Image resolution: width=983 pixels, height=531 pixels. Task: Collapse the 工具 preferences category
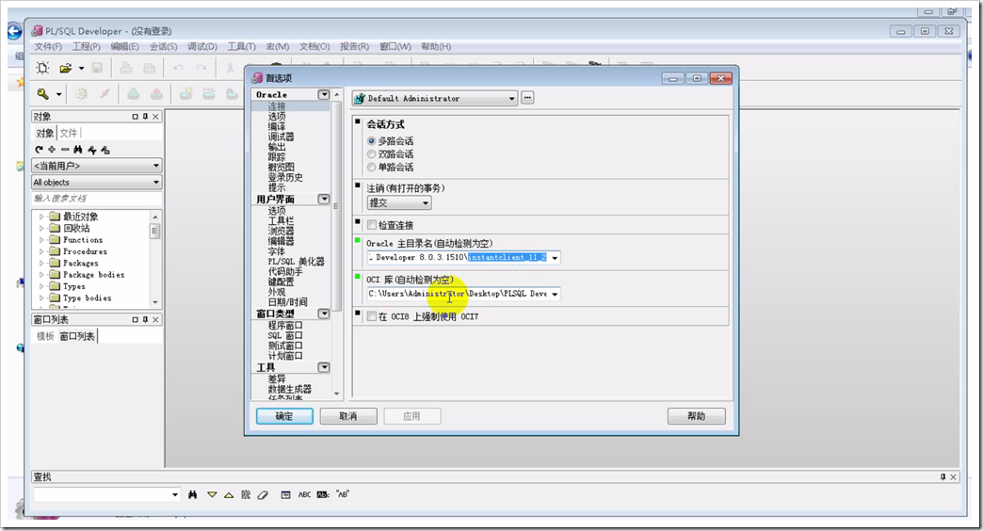(324, 367)
